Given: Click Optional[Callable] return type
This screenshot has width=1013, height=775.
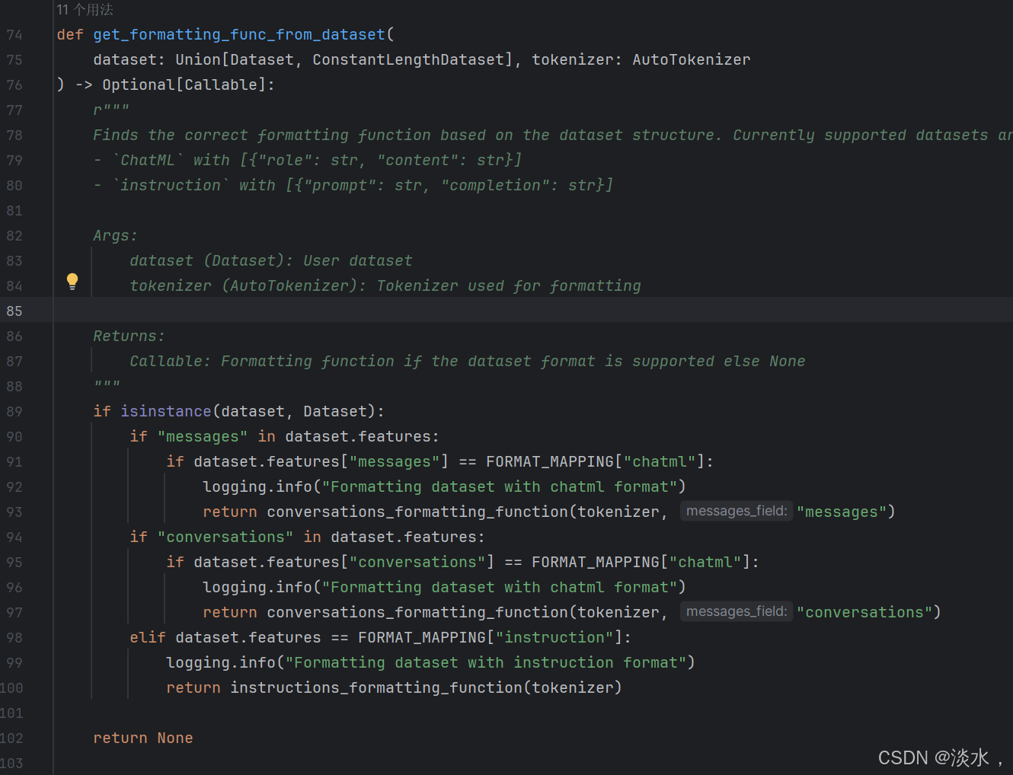Looking at the screenshot, I should (184, 85).
